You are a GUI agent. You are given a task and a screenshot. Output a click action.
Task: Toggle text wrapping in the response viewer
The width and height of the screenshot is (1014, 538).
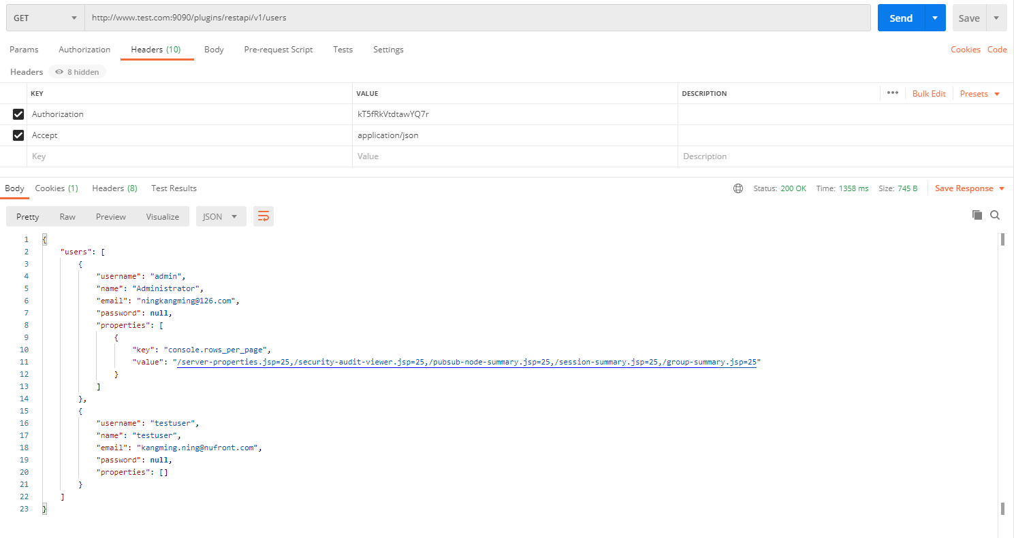point(264,215)
